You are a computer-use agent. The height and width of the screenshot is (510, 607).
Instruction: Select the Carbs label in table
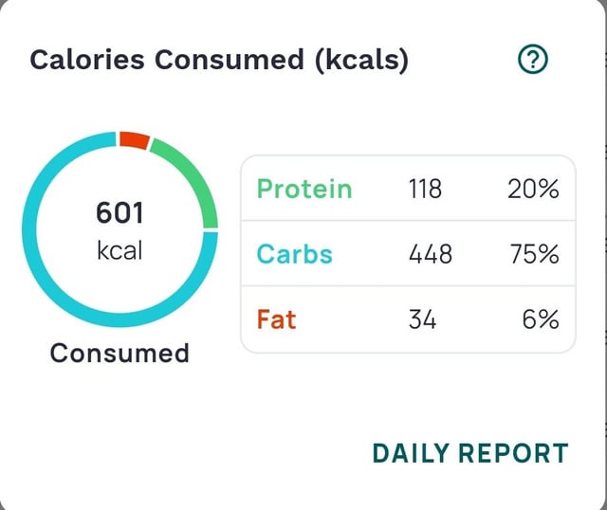coord(294,254)
